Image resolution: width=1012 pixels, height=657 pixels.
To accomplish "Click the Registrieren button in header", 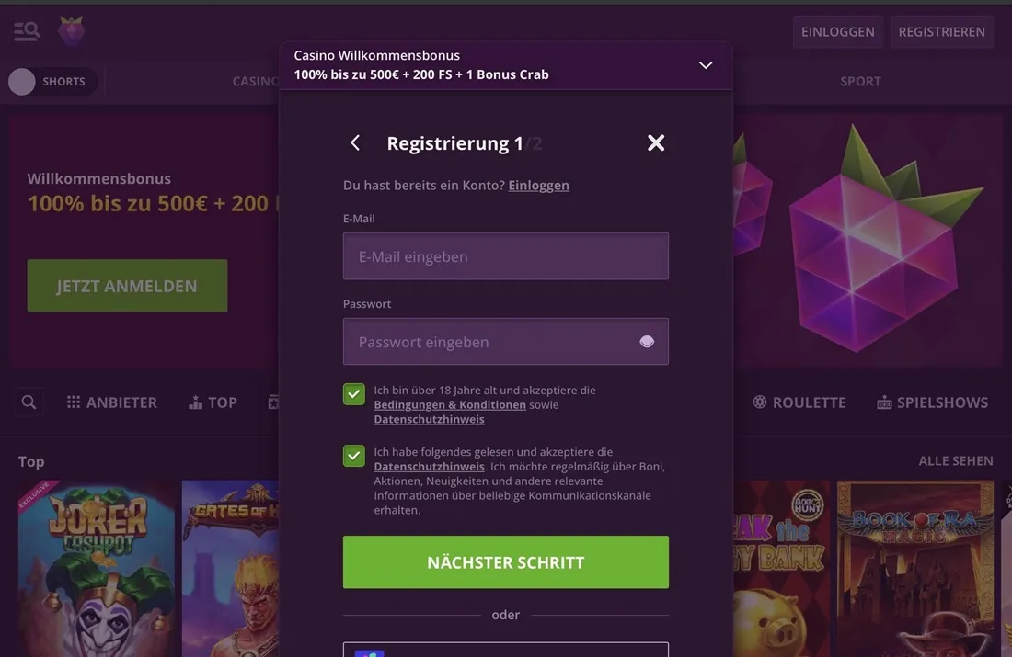I will 941,31.
